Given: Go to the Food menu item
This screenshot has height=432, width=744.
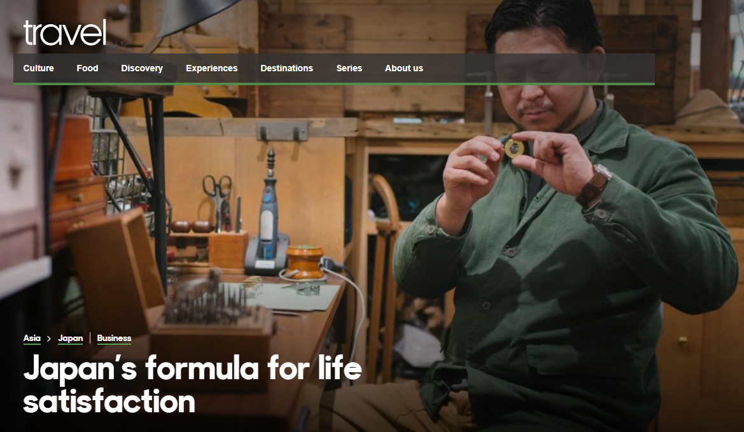Looking at the screenshot, I should [87, 68].
